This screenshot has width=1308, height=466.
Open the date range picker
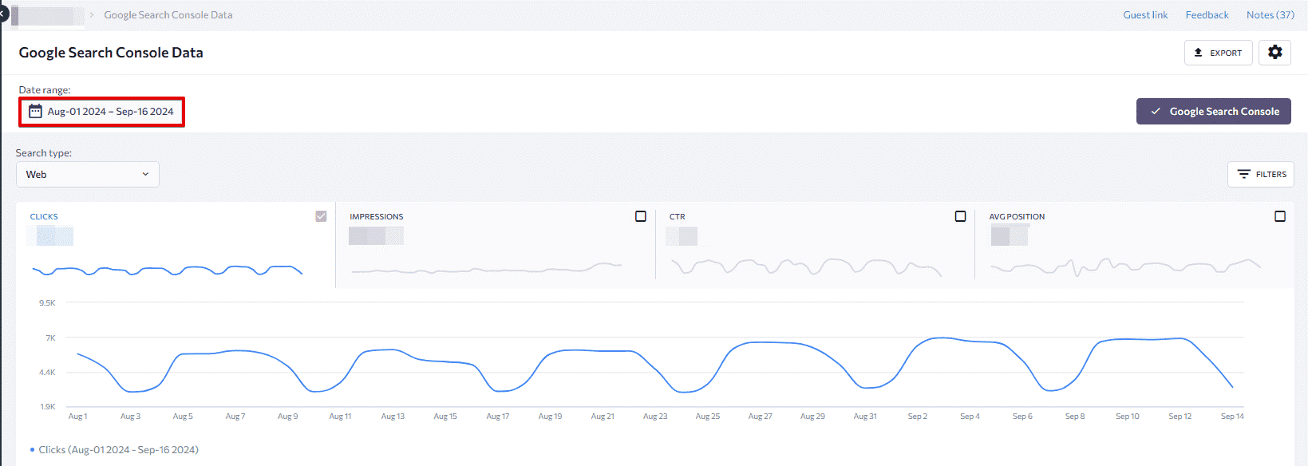102,112
